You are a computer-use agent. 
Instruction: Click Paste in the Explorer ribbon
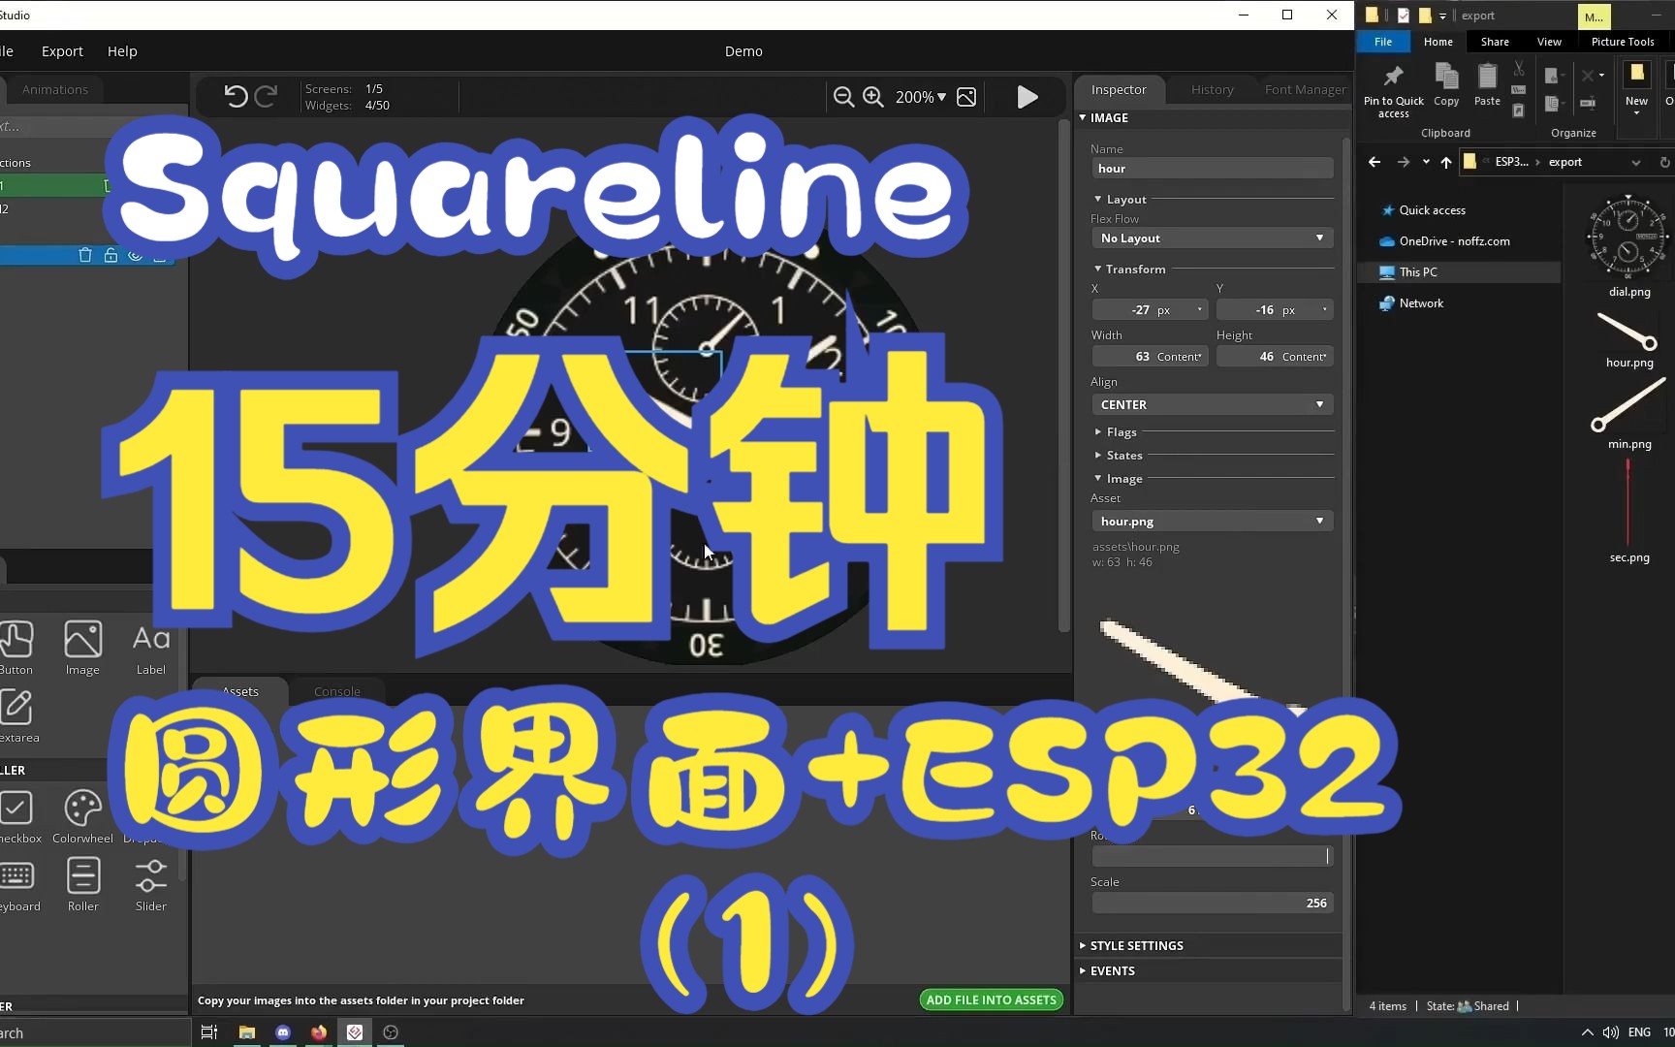pos(1487,85)
